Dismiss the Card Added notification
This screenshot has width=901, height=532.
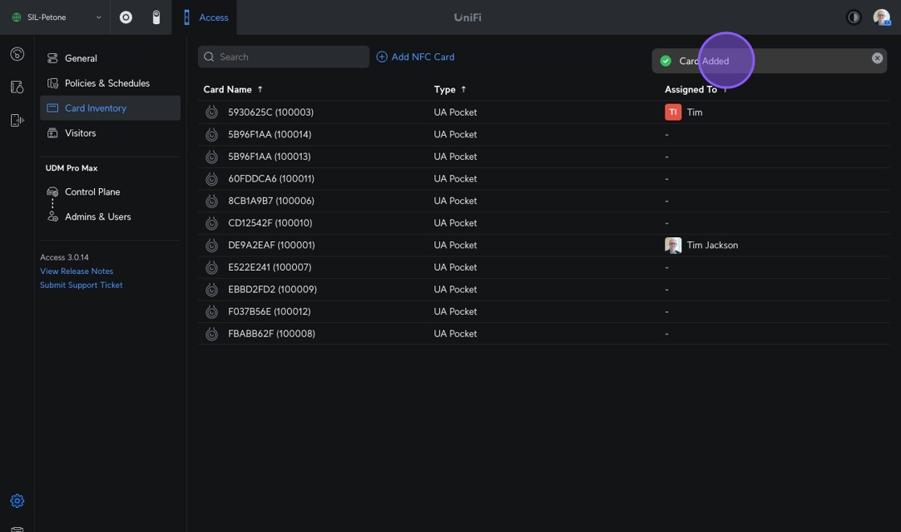[877, 58]
